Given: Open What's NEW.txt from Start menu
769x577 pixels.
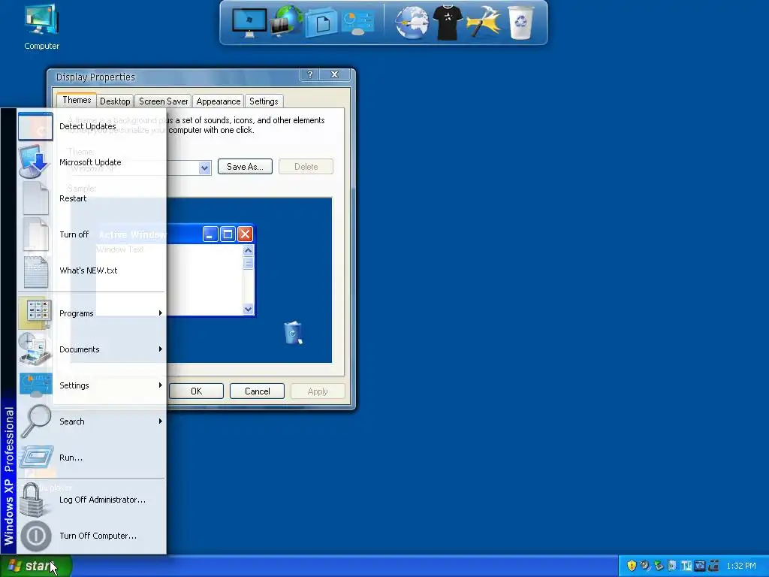Looking at the screenshot, I should [92, 270].
